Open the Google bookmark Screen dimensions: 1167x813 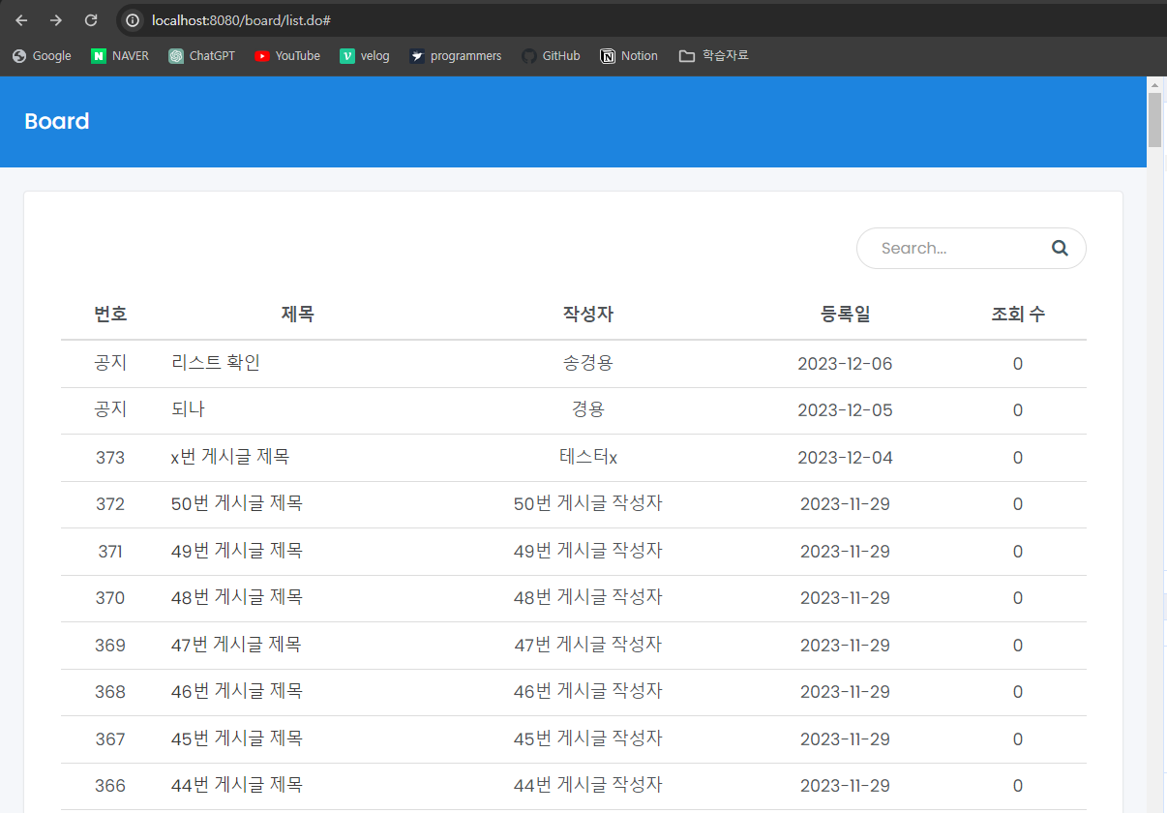(42, 56)
